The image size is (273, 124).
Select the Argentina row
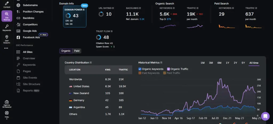98,107
